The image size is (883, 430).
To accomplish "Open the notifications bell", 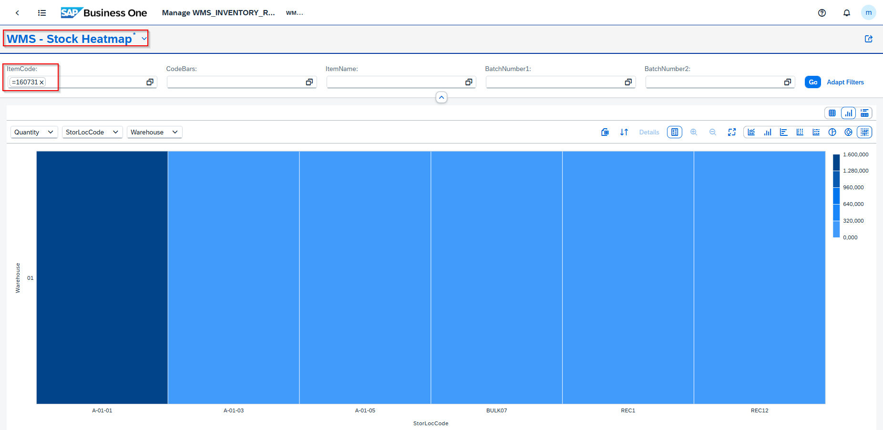I will (x=847, y=13).
